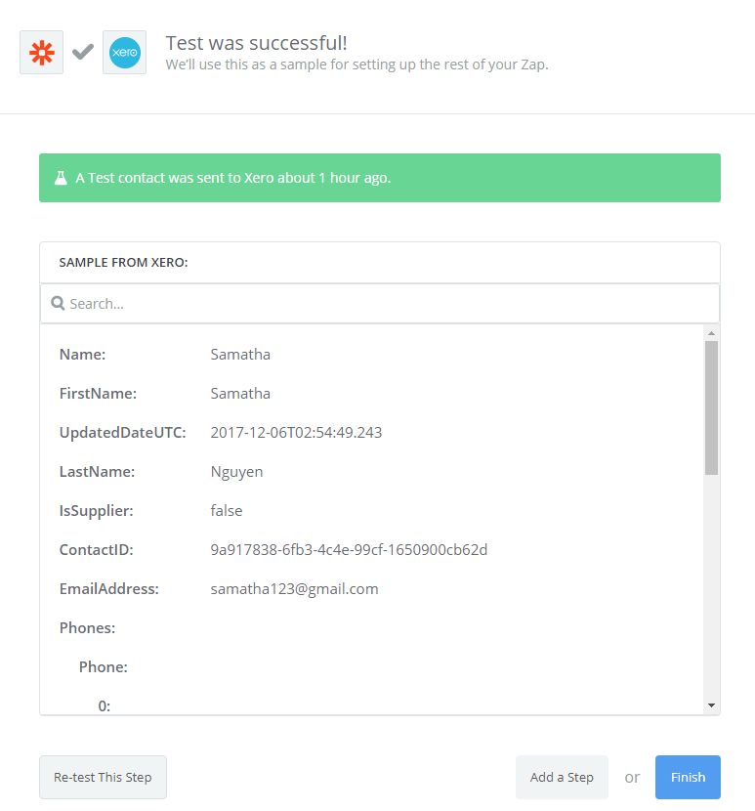Click the flask icon in green banner
The height and width of the screenshot is (811, 755).
click(x=61, y=178)
